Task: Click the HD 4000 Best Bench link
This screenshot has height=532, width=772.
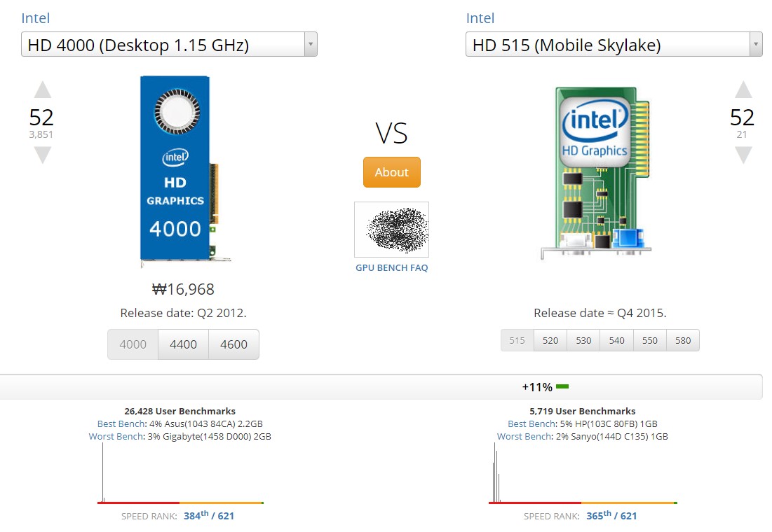Action: pyautogui.click(x=121, y=424)
